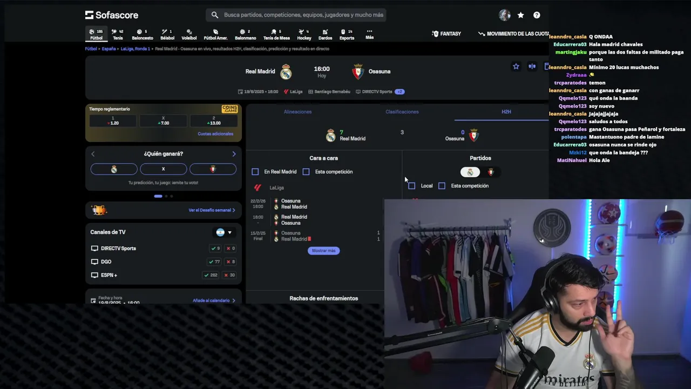Click the 13.00 away win odds
This screenshot has height=389, width=691.
[214, 120]
